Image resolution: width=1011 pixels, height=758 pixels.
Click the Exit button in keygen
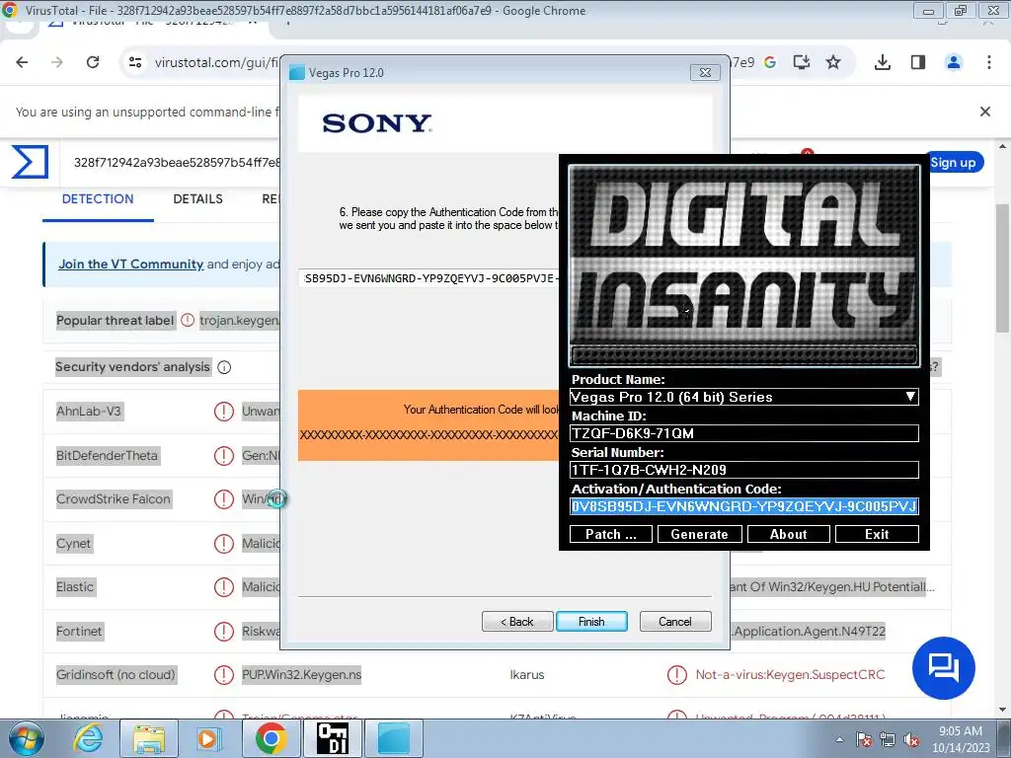pyautogui.click(x=877, y=534)
